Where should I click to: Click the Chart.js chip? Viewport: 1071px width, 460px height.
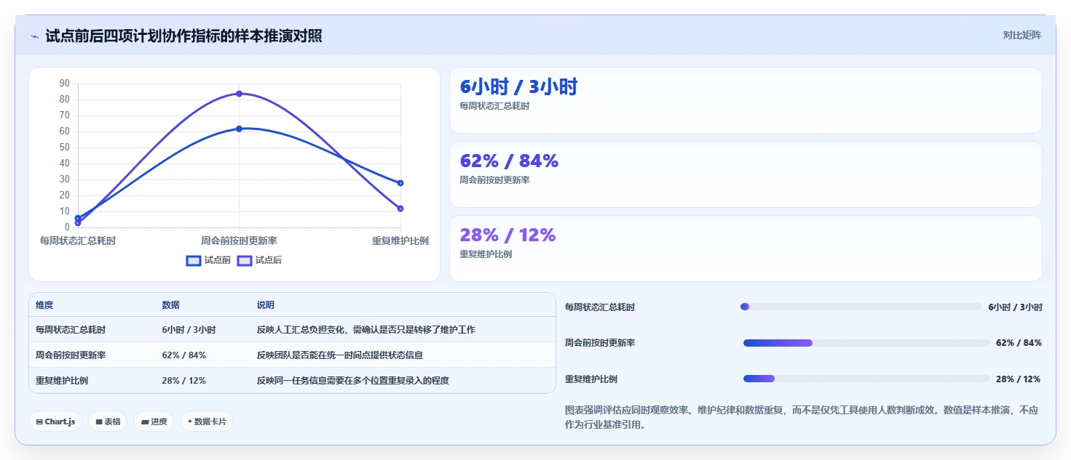click(55, 421)
